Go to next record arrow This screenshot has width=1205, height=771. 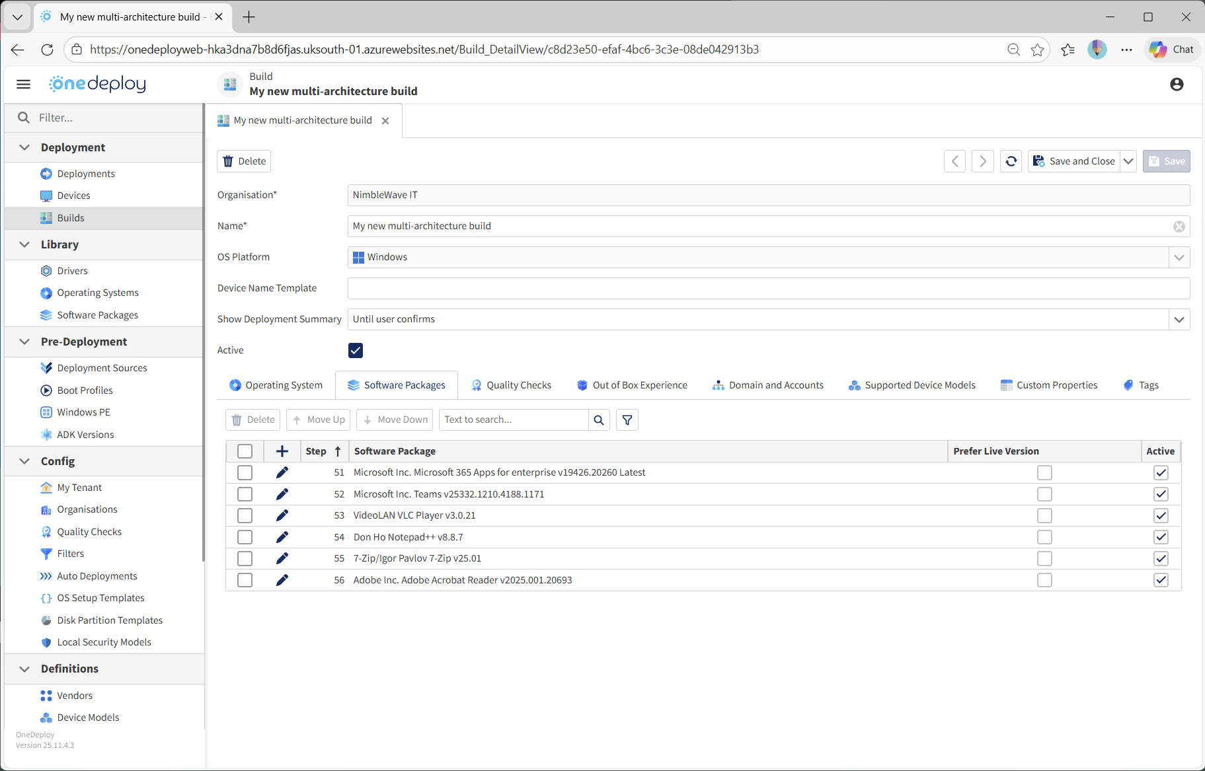pos(982,161)
